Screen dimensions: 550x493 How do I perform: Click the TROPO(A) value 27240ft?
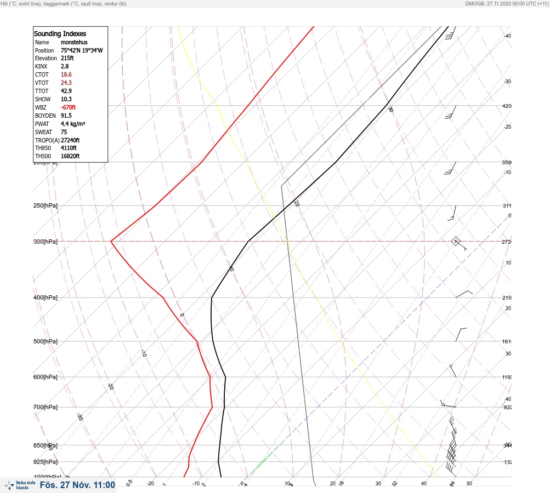[x=70, y=140]
